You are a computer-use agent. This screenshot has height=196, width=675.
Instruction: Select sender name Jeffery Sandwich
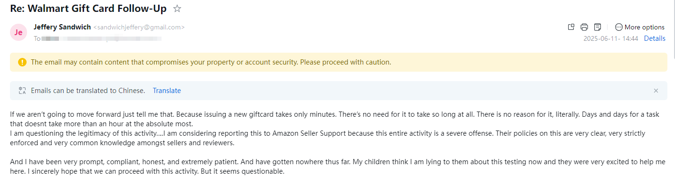click(x=62, y=27)
